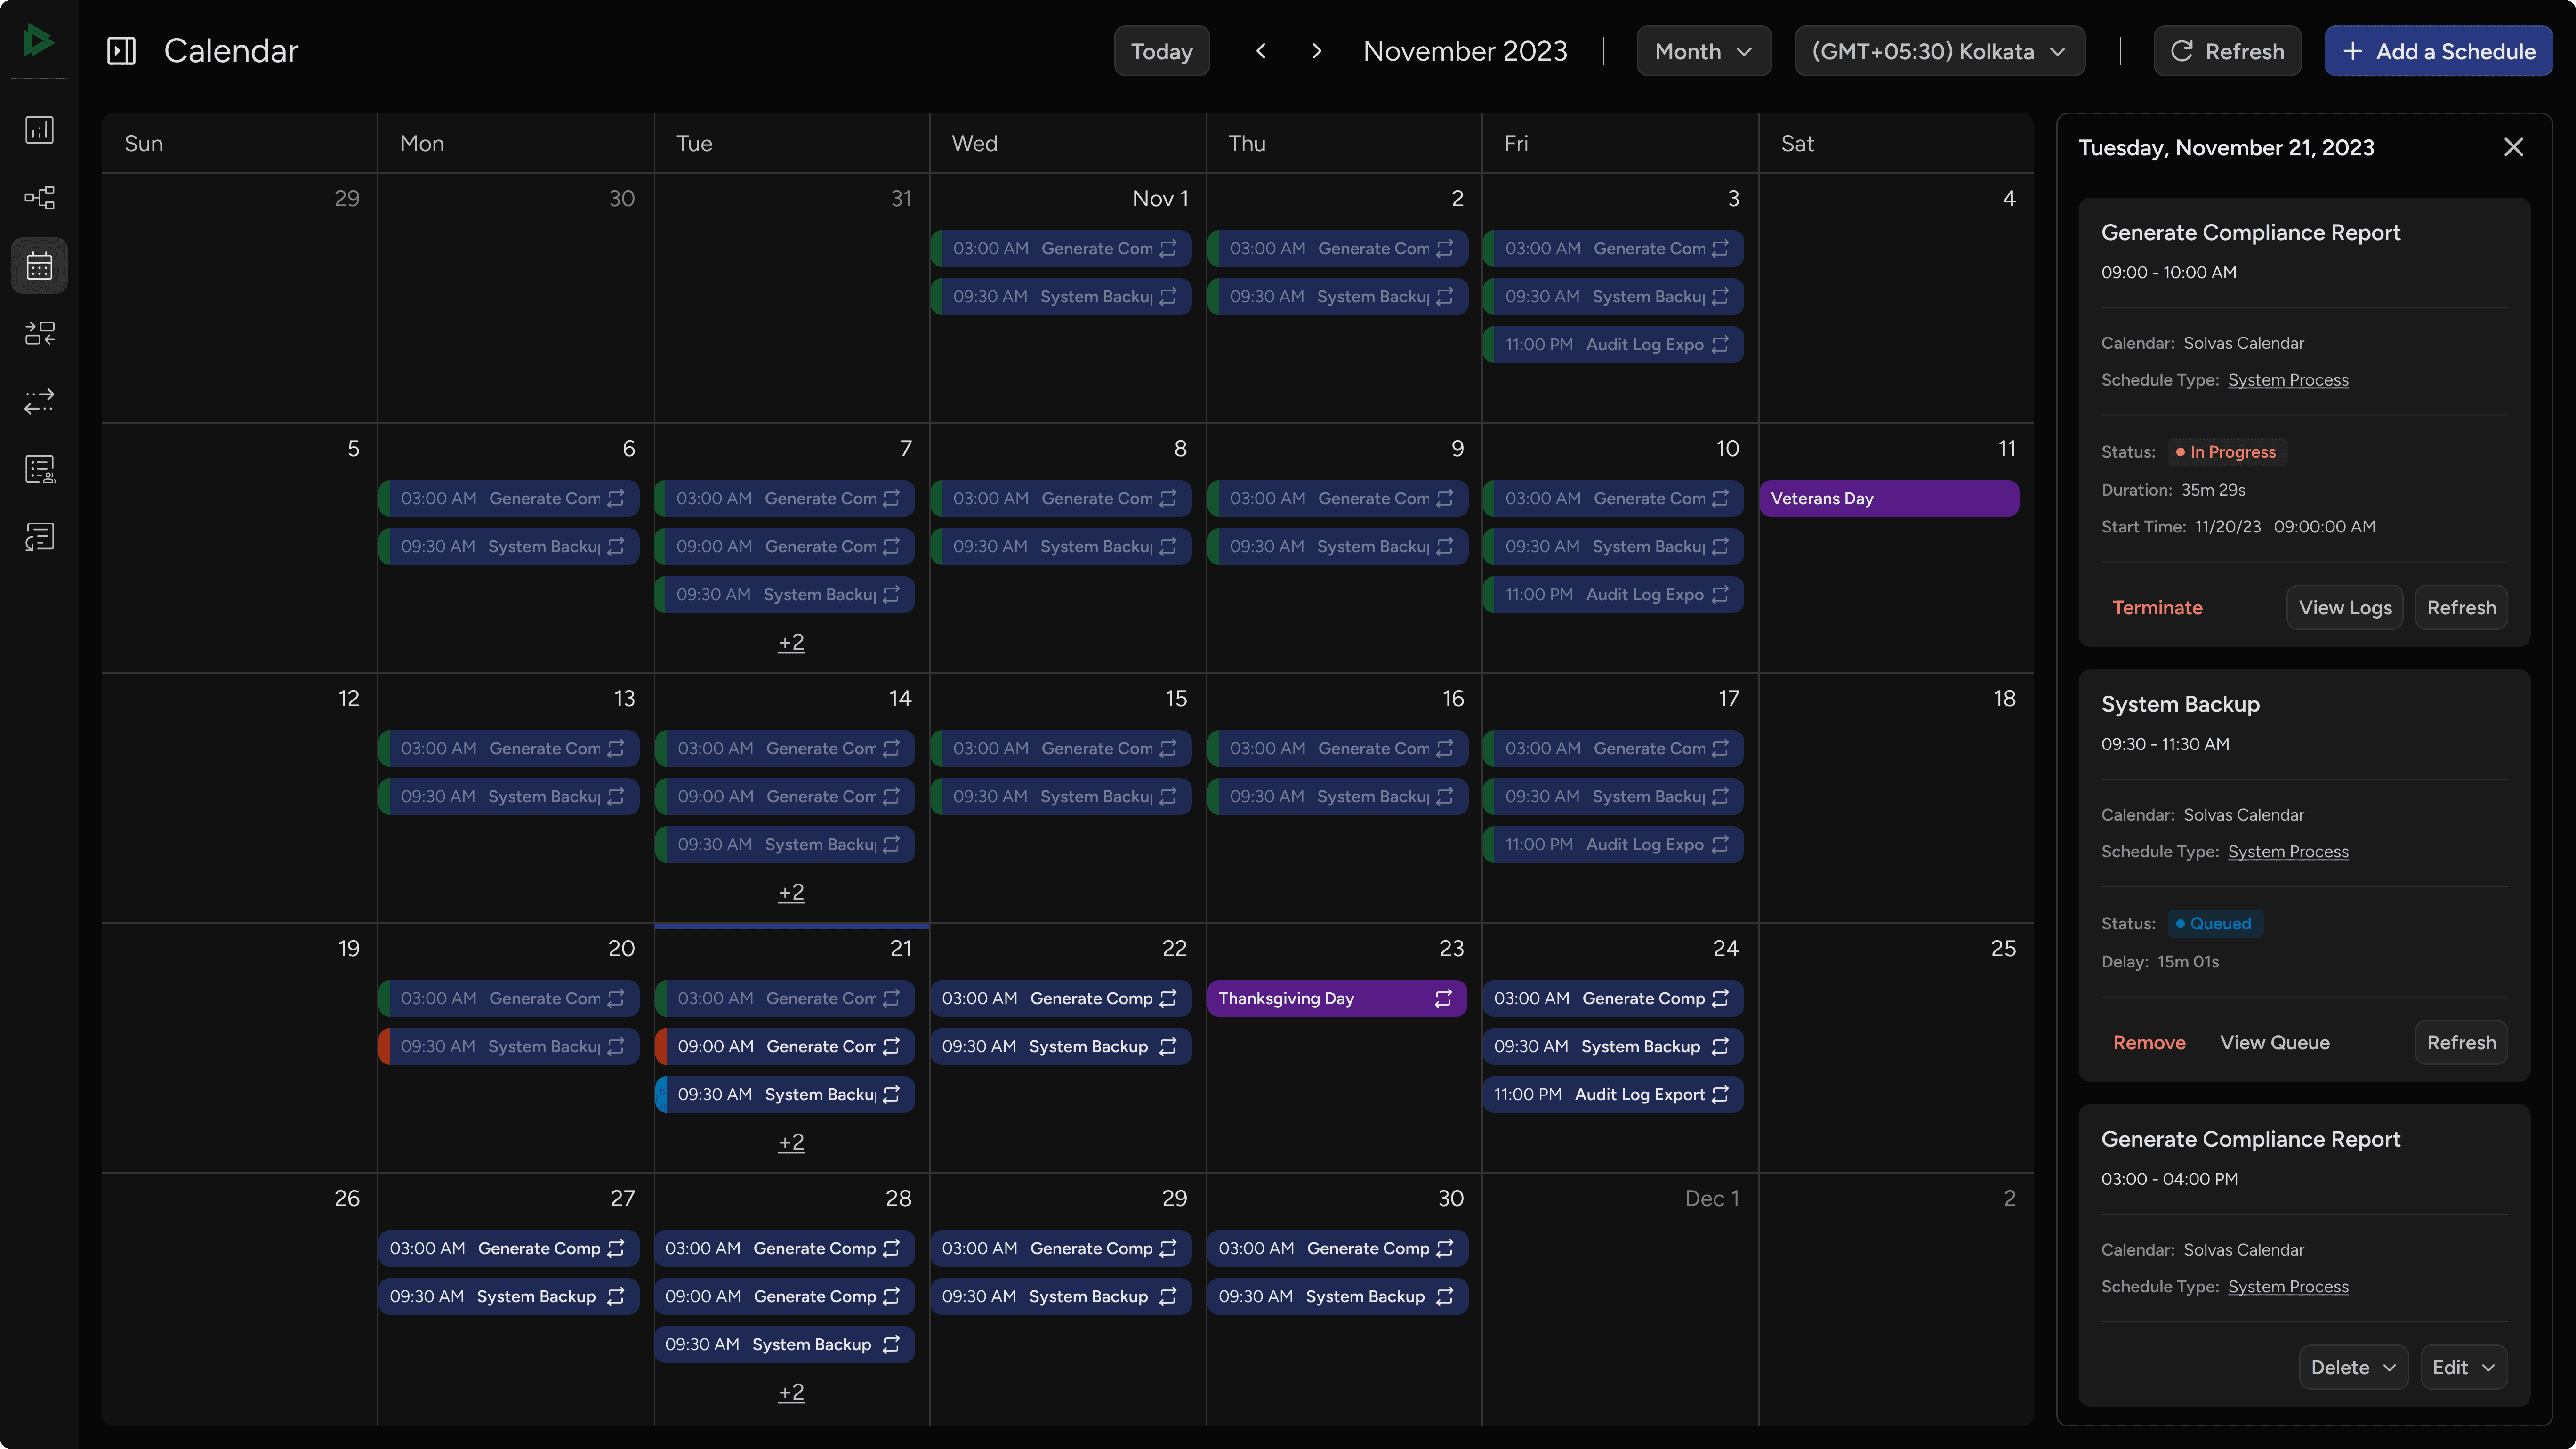Expand the Delete dropdown in details panel

[2352, 1367]
